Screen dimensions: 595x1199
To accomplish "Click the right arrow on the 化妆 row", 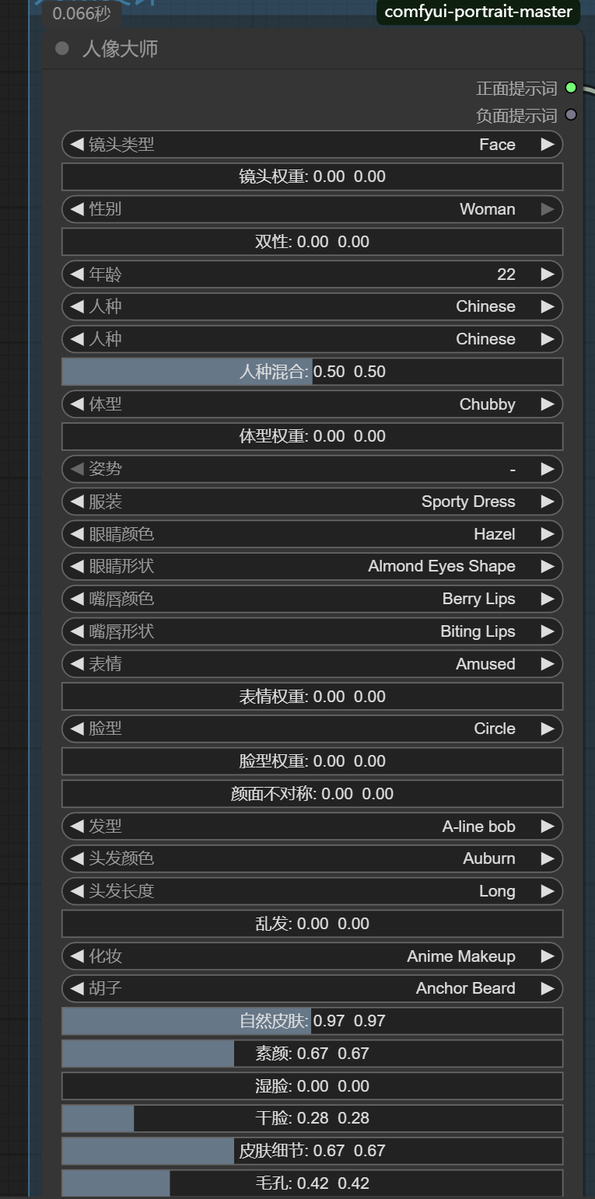I will [548, 956].
